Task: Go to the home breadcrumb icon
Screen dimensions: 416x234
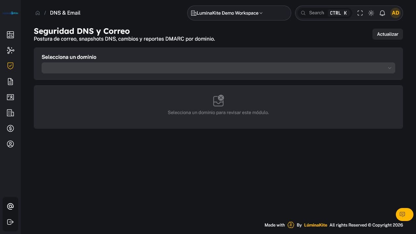Action: pos(38,13)
